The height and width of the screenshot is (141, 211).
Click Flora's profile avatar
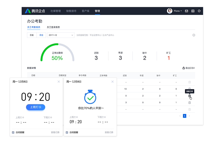click(169, 11)
